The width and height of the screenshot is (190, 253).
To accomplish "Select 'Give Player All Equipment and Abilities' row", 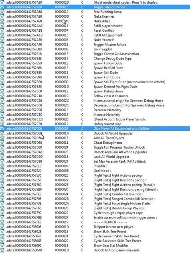I will [x=95, y=129].
